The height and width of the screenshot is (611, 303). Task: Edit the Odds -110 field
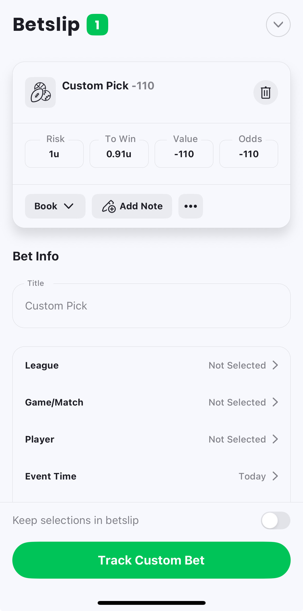[x=249, y=154]
